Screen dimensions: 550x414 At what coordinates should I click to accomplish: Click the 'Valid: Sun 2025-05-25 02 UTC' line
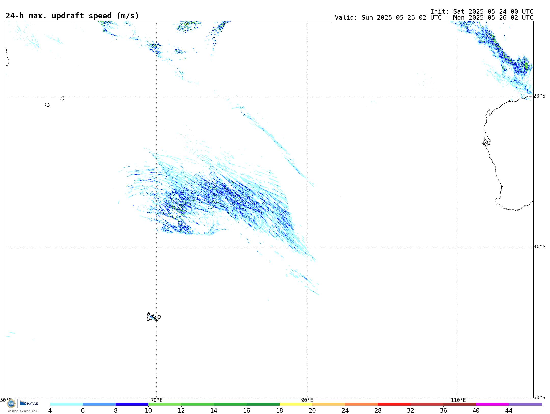[434, 18]
